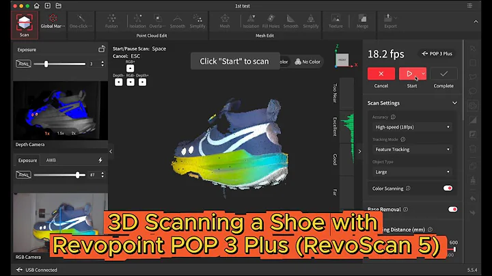
Task: Create new project icon in title bar
Action: (47, 5)
